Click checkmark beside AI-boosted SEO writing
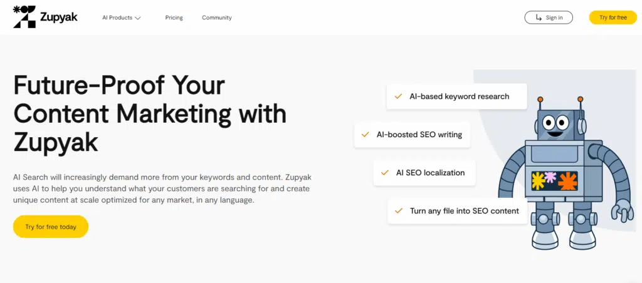 (x=366, y=134)
